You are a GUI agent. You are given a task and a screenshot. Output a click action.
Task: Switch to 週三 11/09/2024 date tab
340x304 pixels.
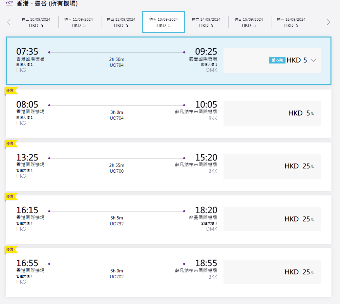pyautogui.click(x=79, y=22)
